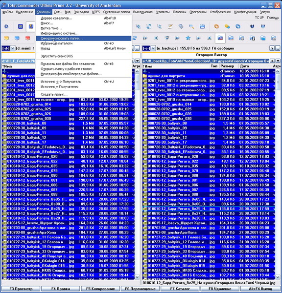Viewport: 282px width, 293px height.
Task: Click the light blue globe toolbar icon
Action: click(263, 26)
